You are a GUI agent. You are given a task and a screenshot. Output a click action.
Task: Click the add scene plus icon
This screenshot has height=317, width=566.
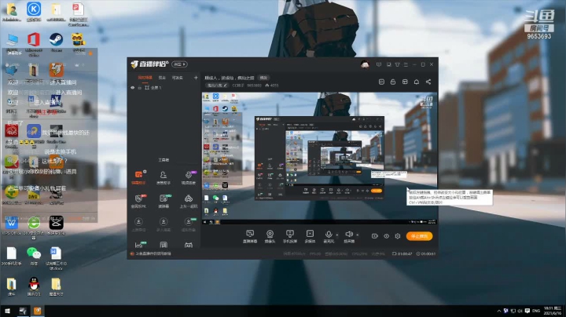pos(196,78)
